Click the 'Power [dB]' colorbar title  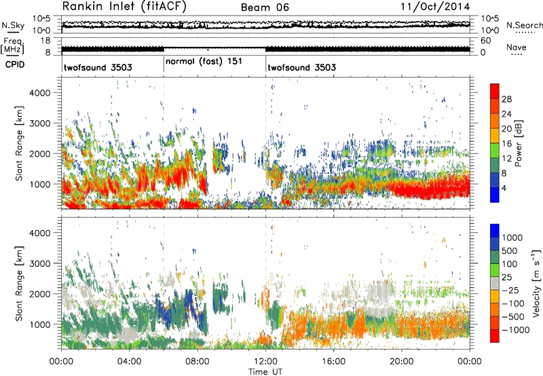[518, 143]
